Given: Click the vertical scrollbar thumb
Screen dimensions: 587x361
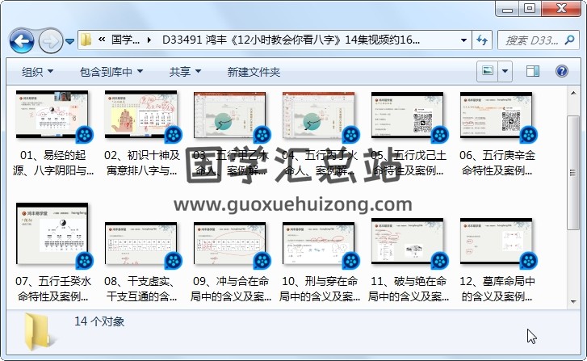Looking at the screenshot, I should click(573, 172).
